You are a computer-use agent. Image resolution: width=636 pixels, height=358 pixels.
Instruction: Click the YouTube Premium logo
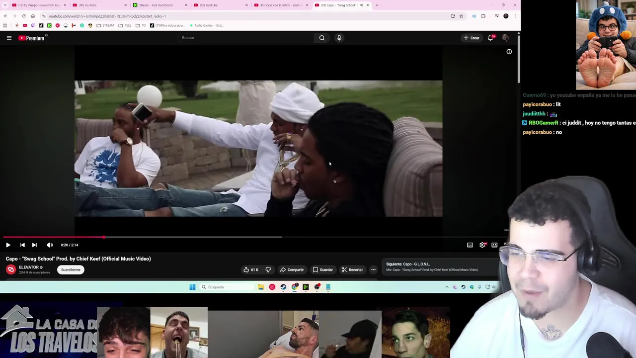click(32, 38)
